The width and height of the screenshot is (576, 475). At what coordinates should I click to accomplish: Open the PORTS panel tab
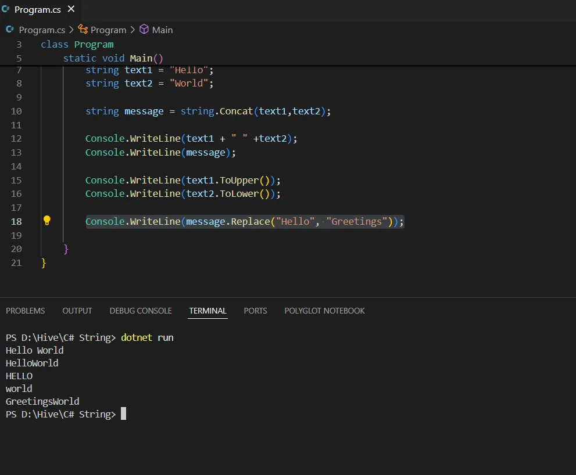click(x=255, y=311)
